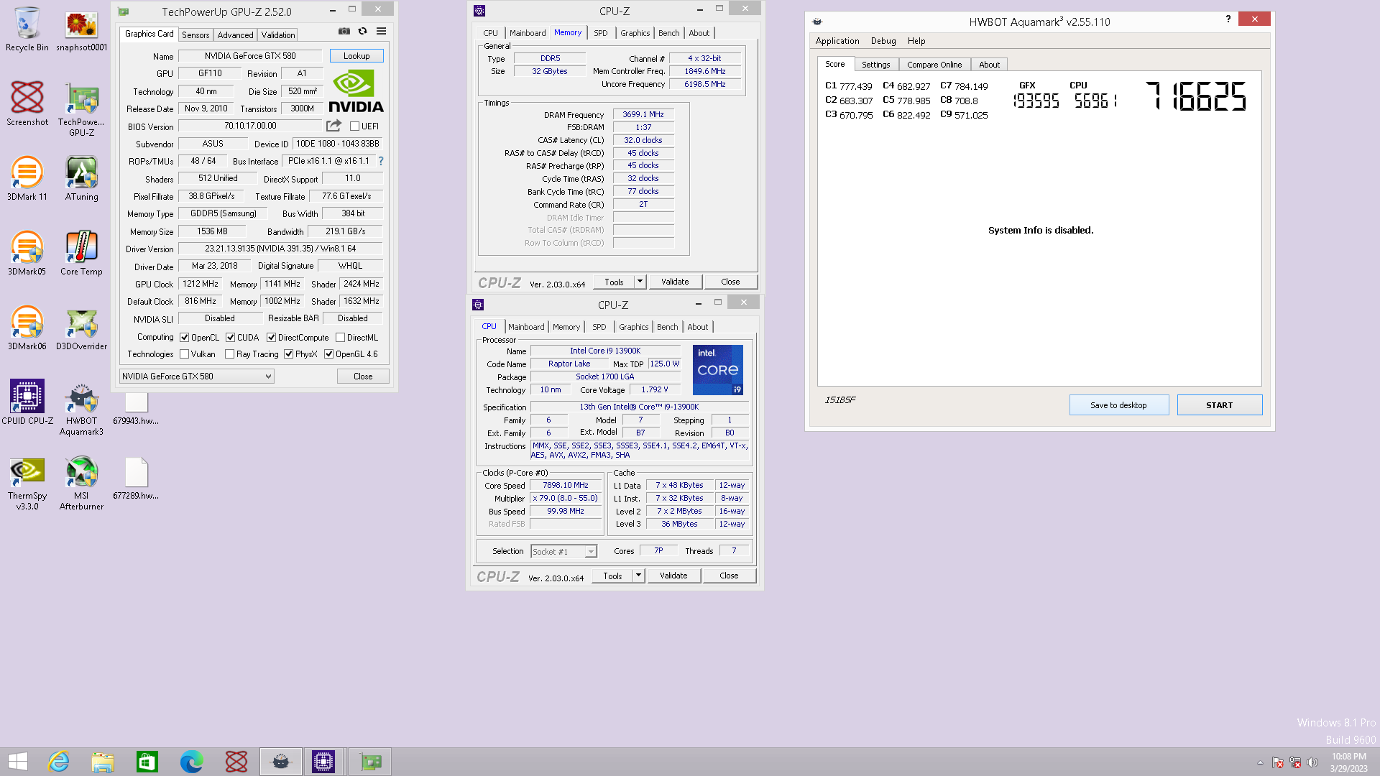
Task: Open snaphsot0001 desktop image
Action: [x=81, y=29]
